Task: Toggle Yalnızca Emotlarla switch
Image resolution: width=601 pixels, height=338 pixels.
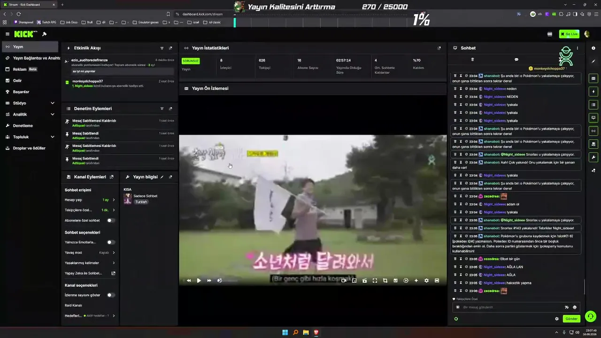Action: pos(111,242)
